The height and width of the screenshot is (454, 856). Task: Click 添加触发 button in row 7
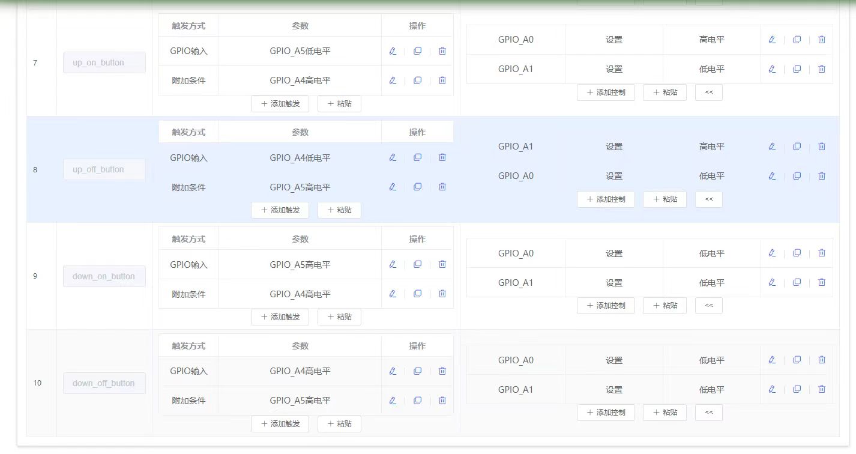280,104
